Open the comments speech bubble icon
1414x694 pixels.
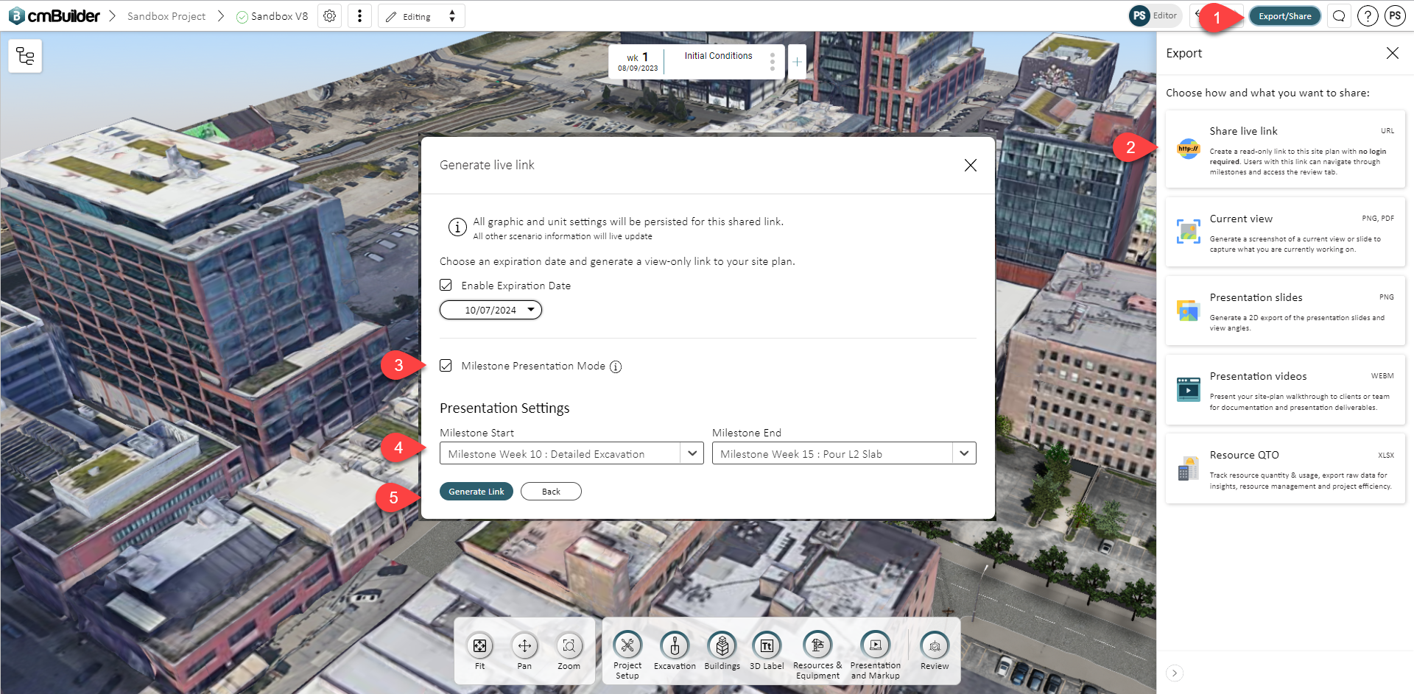pos(1339,16)
